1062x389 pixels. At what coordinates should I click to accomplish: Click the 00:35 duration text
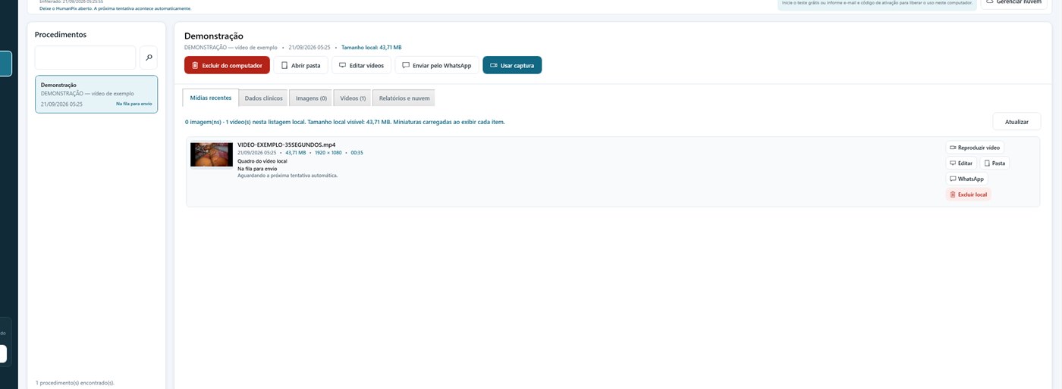tap(357, 153)
